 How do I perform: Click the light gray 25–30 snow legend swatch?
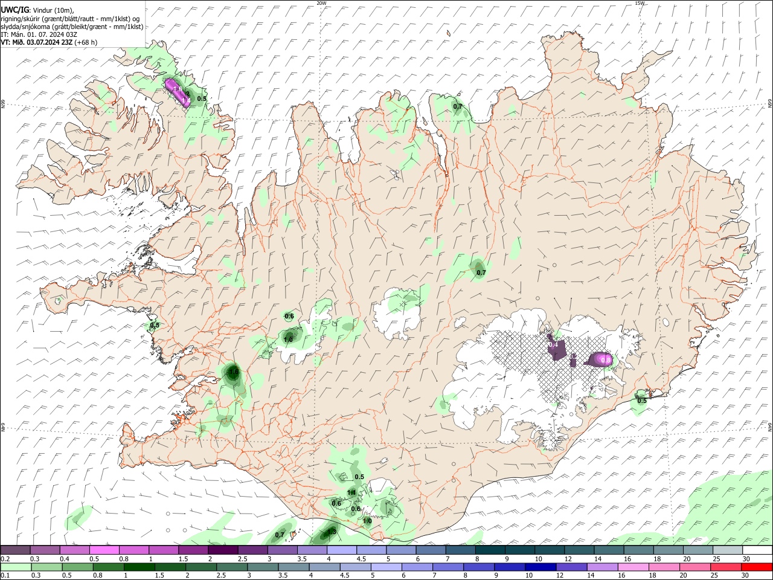point(728,550)
